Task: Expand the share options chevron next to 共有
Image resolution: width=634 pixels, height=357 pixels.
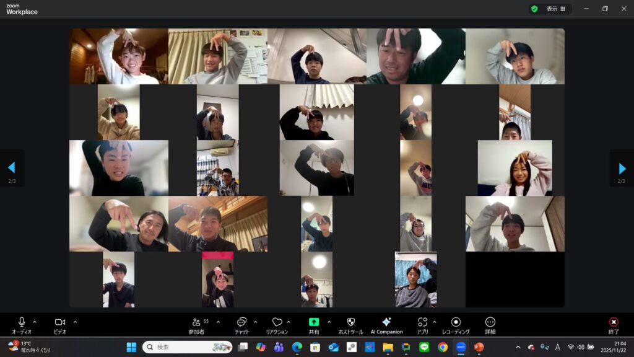Action: coord(329,322)
